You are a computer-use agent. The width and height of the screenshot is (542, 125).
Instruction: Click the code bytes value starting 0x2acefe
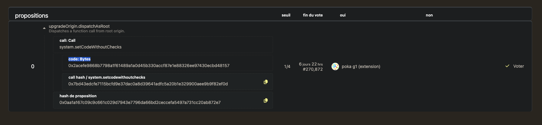[149, 66]
